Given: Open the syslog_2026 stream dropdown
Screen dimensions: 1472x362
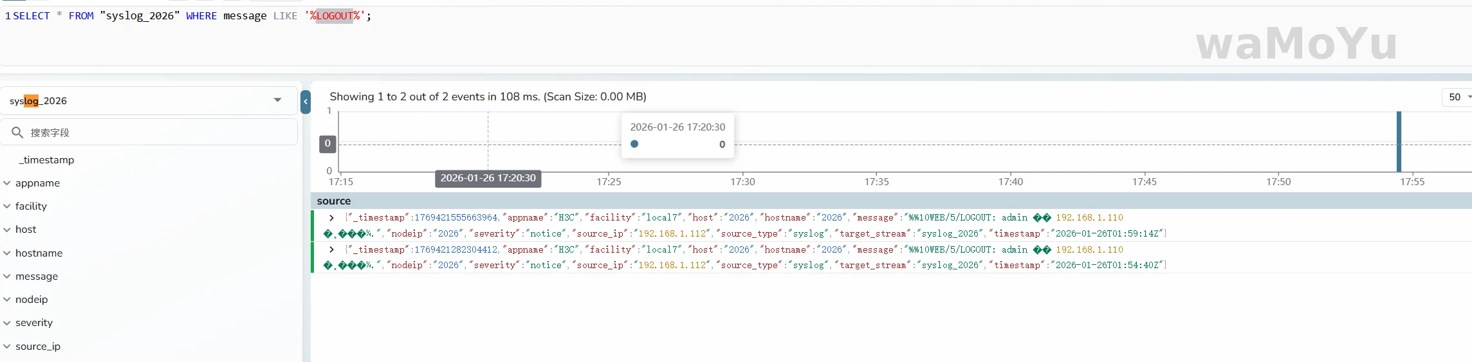Looking at the screenshot, I should click(x=277, y=100).
